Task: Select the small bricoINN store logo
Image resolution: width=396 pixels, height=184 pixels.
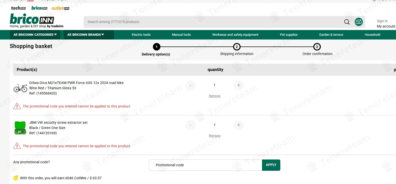Action: click(39, 8)
